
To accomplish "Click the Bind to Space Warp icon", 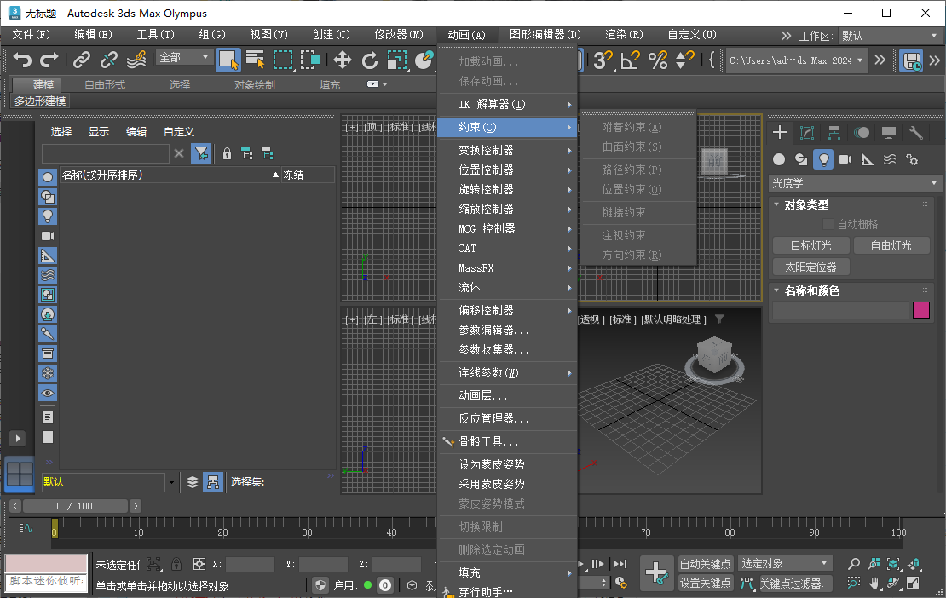I will 136,60.
